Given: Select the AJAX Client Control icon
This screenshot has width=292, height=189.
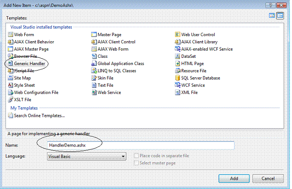Looking at the screenshot, I should (94, 42).
